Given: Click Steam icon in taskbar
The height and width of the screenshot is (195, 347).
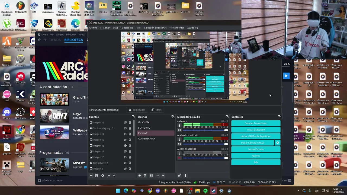Looking at the screenshot, I should coord(213,191).
